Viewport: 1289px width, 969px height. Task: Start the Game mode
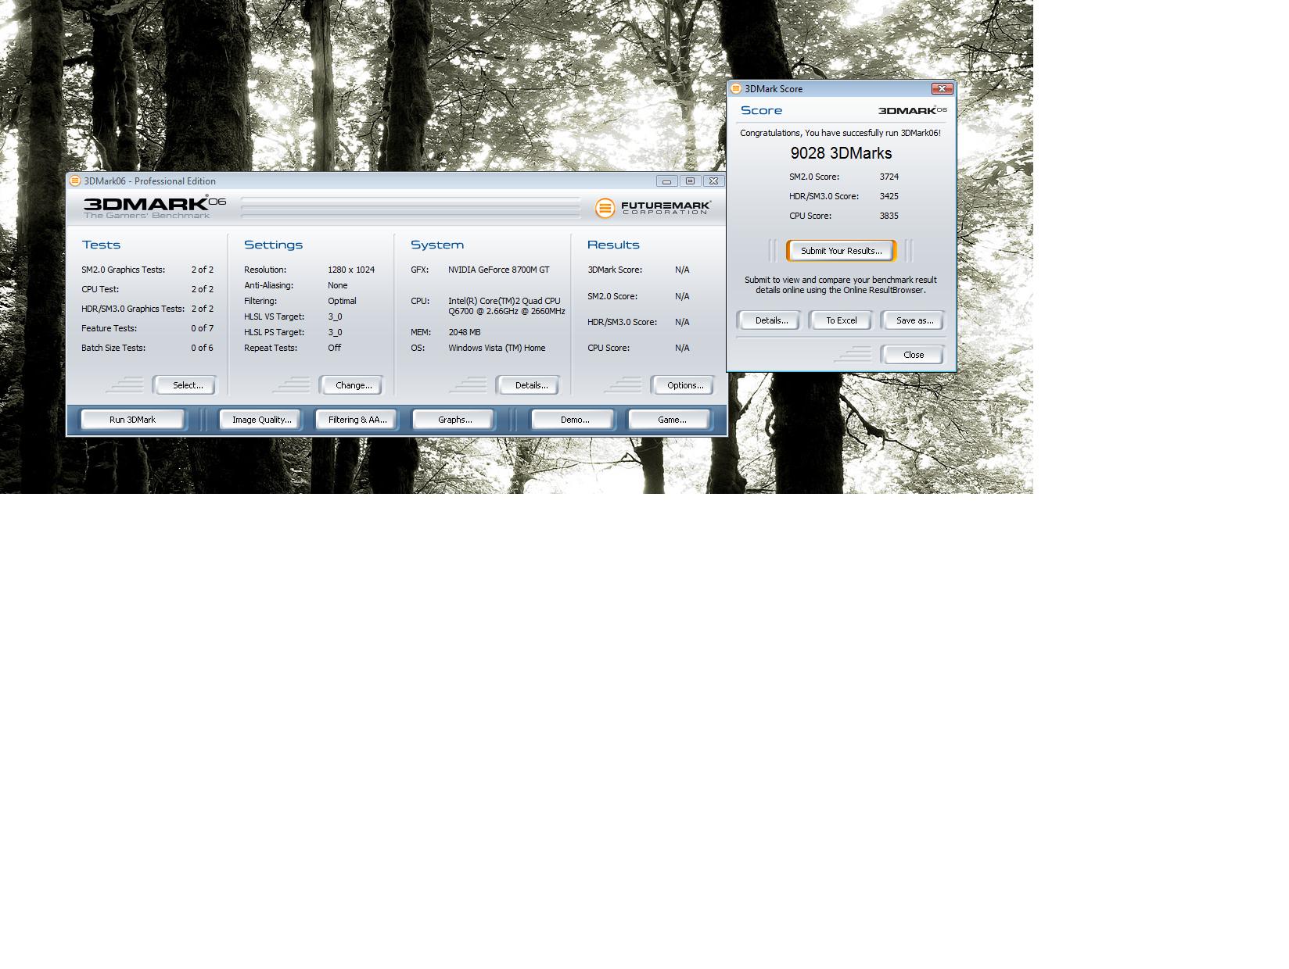671,420
